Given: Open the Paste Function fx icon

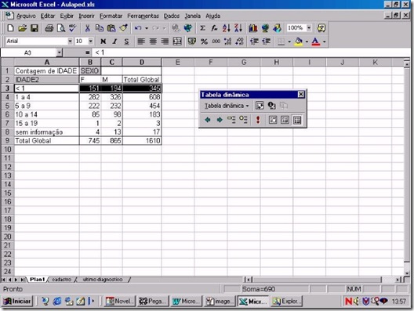Looking at the screenshot, I should pos(214,28).
